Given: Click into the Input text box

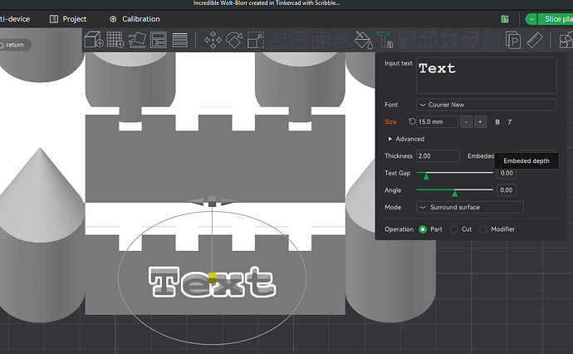Looking at the screenshot, I should (487, 76).
